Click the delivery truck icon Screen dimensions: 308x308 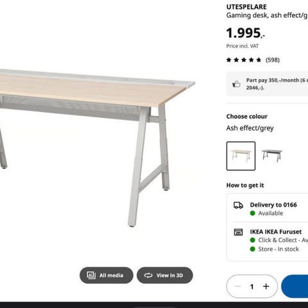coord(238,205)
